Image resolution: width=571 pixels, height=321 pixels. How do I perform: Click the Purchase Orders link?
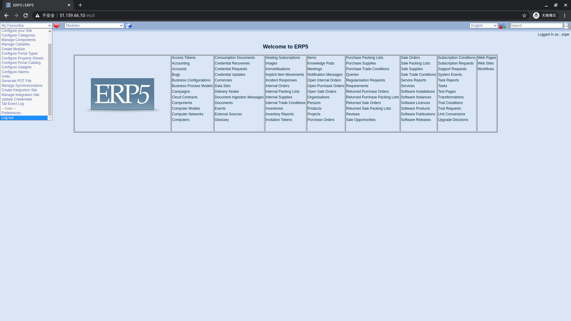(x=321, y=119)
